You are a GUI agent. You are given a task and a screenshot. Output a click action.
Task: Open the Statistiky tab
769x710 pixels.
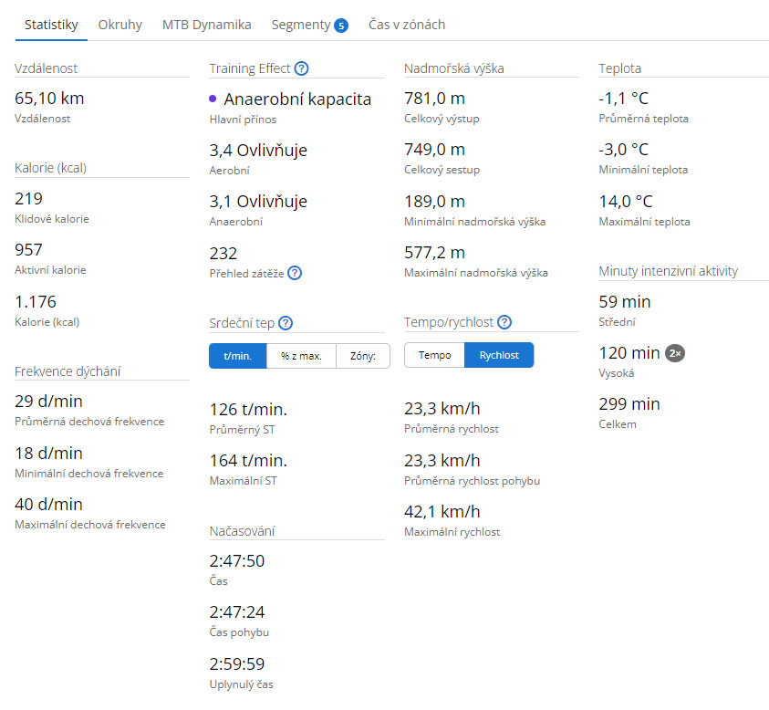point(51,25)
